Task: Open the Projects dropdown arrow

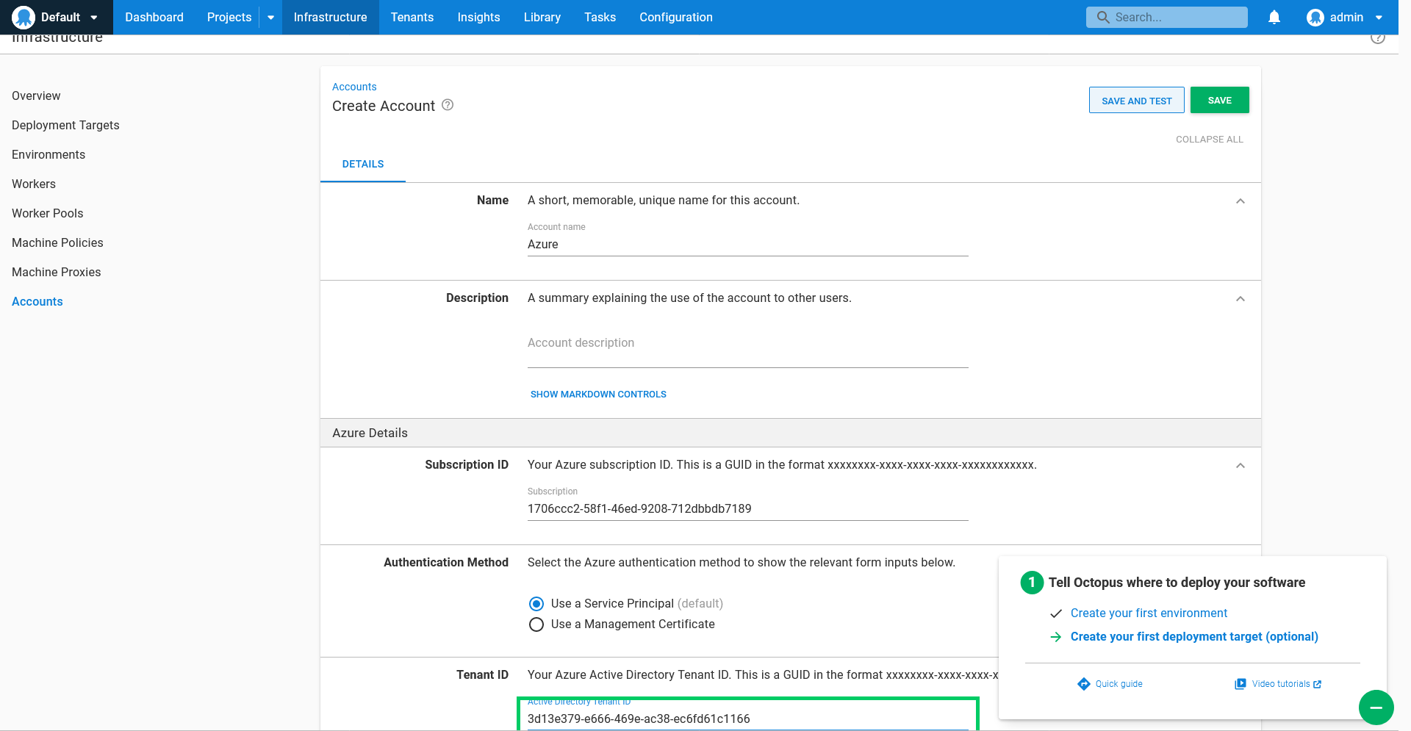Action: click(x=270, y=18)
